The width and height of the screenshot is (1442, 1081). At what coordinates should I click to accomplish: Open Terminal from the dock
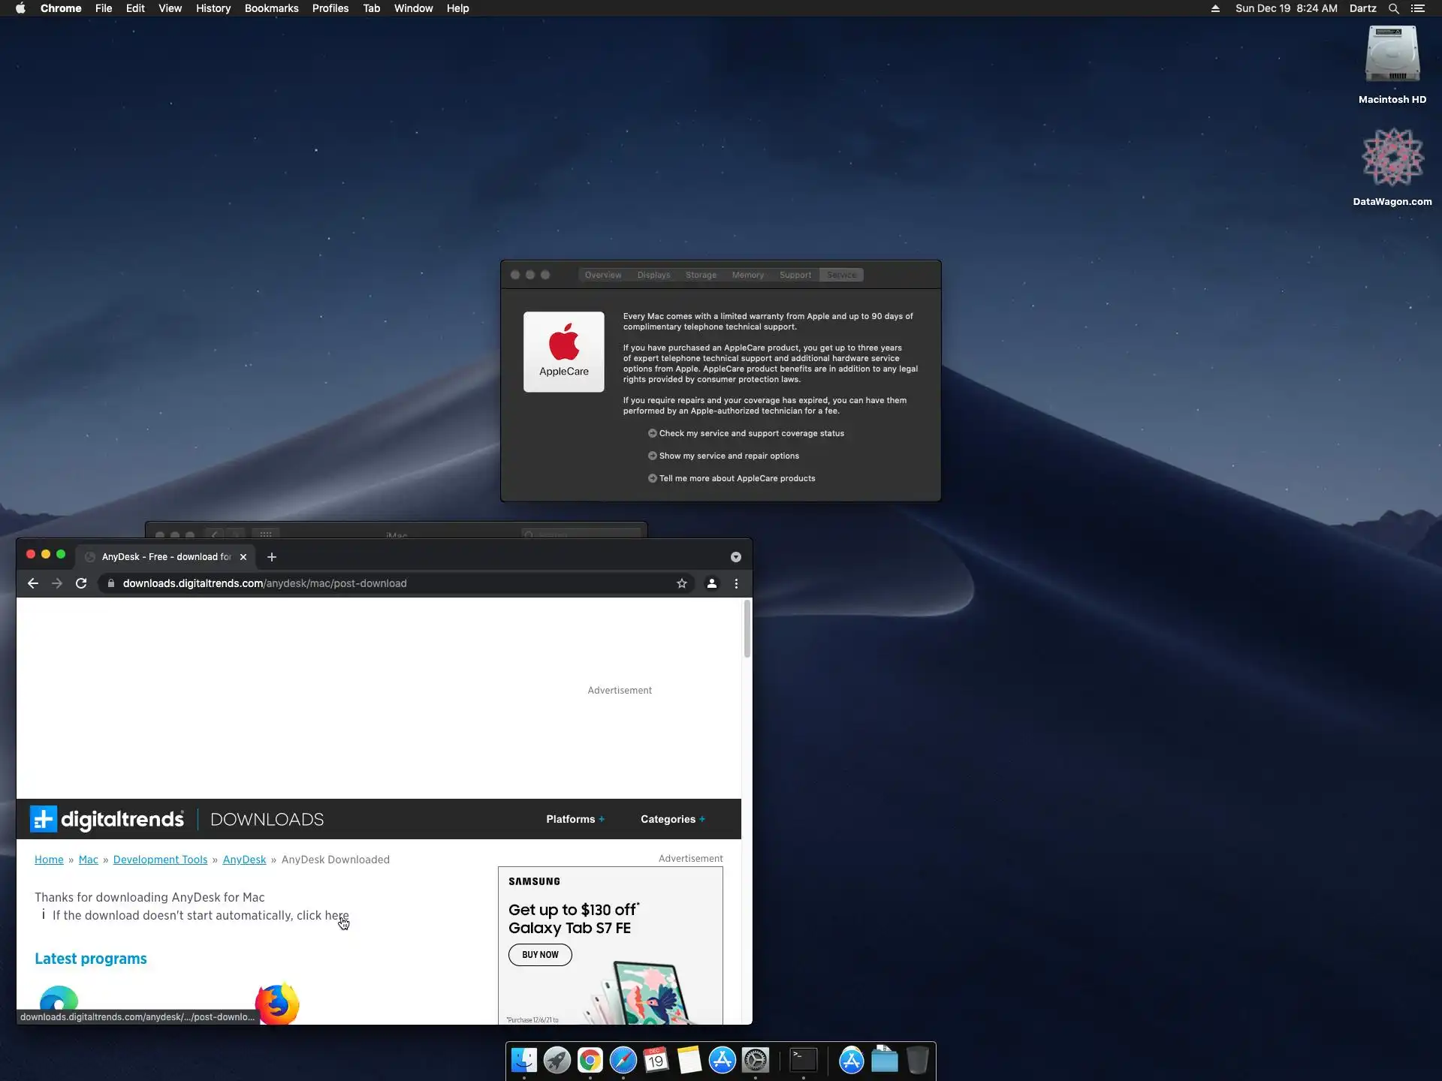[803, 1060]
